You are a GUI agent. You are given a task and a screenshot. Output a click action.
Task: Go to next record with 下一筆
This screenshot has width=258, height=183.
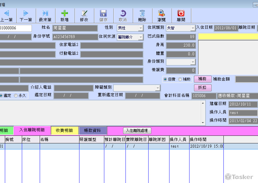[26, 13]
